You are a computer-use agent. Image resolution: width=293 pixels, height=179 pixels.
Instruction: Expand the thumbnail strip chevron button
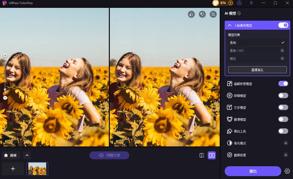27,155
